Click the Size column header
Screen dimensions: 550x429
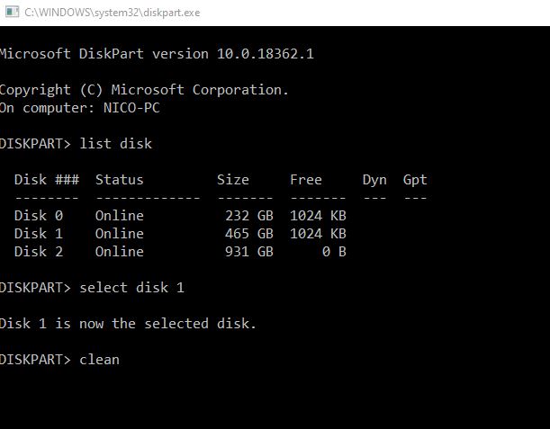[x=233, y=180]
